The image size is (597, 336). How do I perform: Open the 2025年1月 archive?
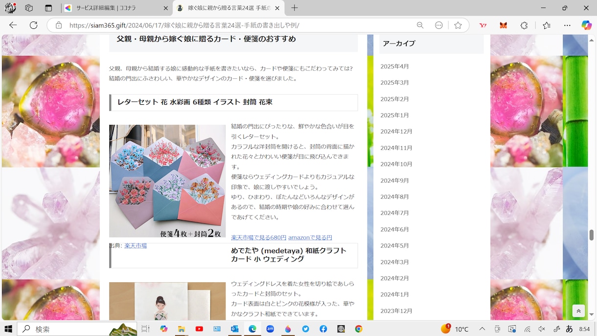pos(394,115)
